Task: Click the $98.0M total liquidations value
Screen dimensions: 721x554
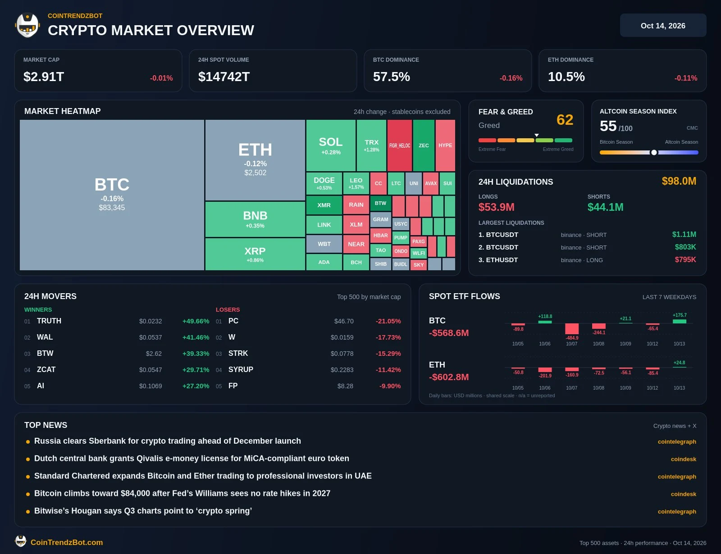Action: (679, 181)
